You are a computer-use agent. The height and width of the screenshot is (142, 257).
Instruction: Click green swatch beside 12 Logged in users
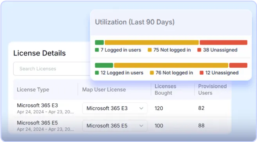(97, 73)
